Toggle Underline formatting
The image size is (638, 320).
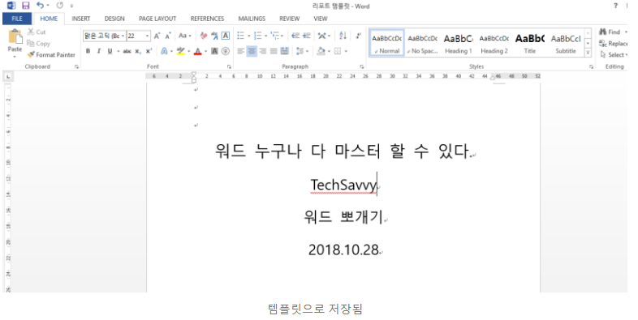[110, 51]
